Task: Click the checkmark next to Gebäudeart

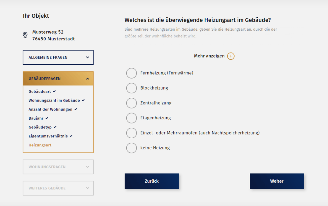Action: pyautogui.click(x=54, y=91)
